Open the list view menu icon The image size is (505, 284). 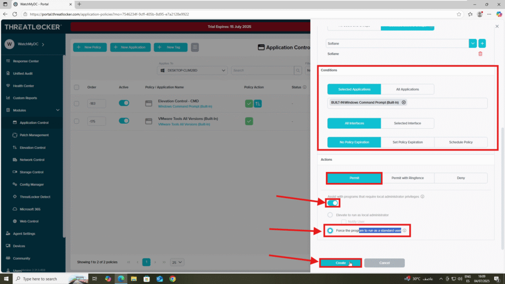tap(195, 47)
